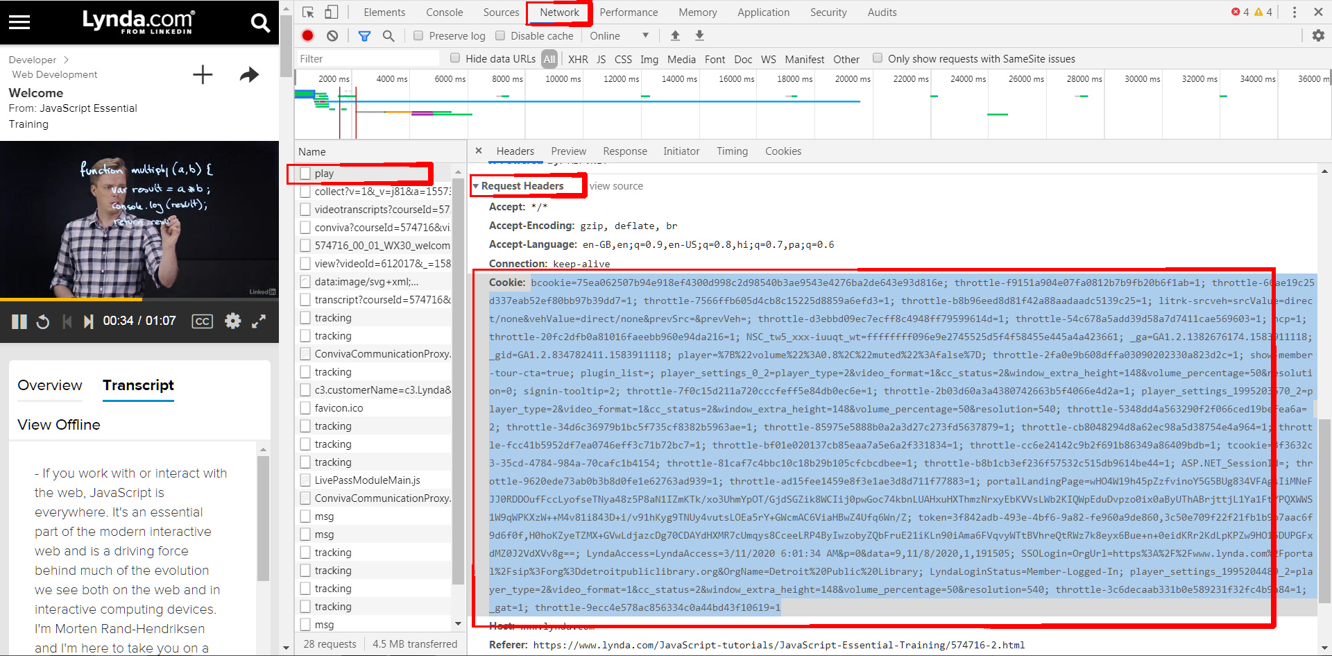Click the video player thumbnail
Image resolution: width=1332 pixels, height=656 pixels.
(x=139, y=219)
